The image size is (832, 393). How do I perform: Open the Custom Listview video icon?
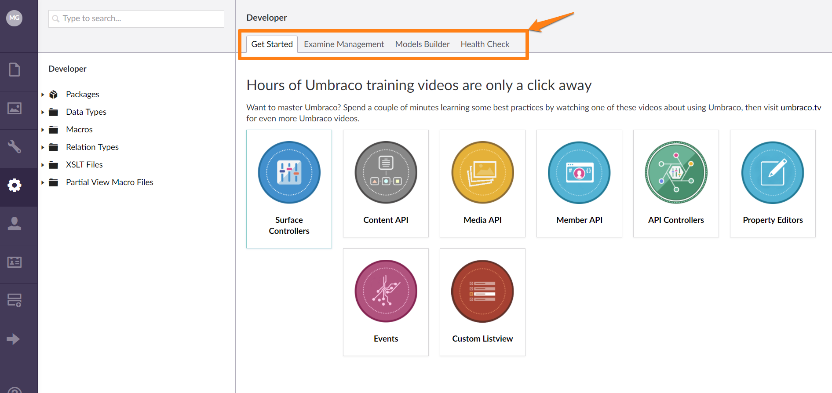(482, 291)
